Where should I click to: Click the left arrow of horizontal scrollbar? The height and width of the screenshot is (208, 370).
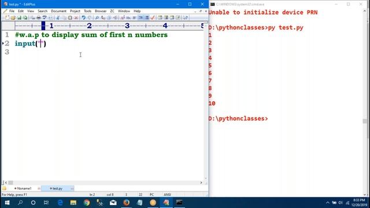(x=6, y=183)
